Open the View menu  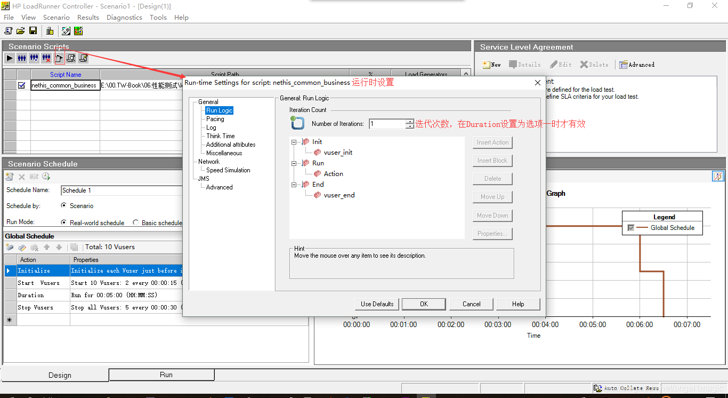(29, 17)
